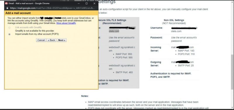This screenshot has width=234, height=110.
Task: Click webcloud1.sg.syrahost.com above the IMAP port
Action: (122, 49)
